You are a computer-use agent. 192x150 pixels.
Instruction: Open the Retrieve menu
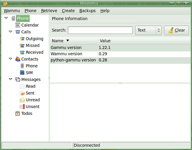coord(49,11)
